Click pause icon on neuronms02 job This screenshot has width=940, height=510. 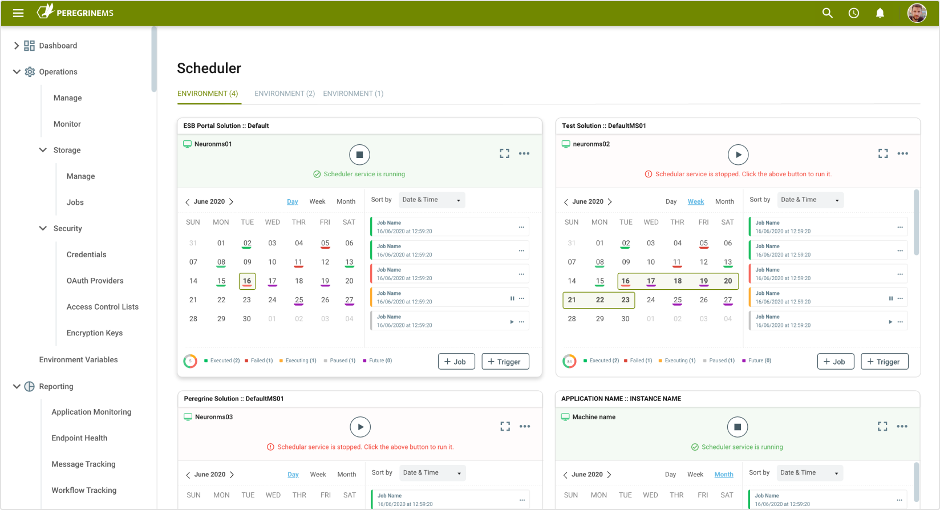point(891,298)
